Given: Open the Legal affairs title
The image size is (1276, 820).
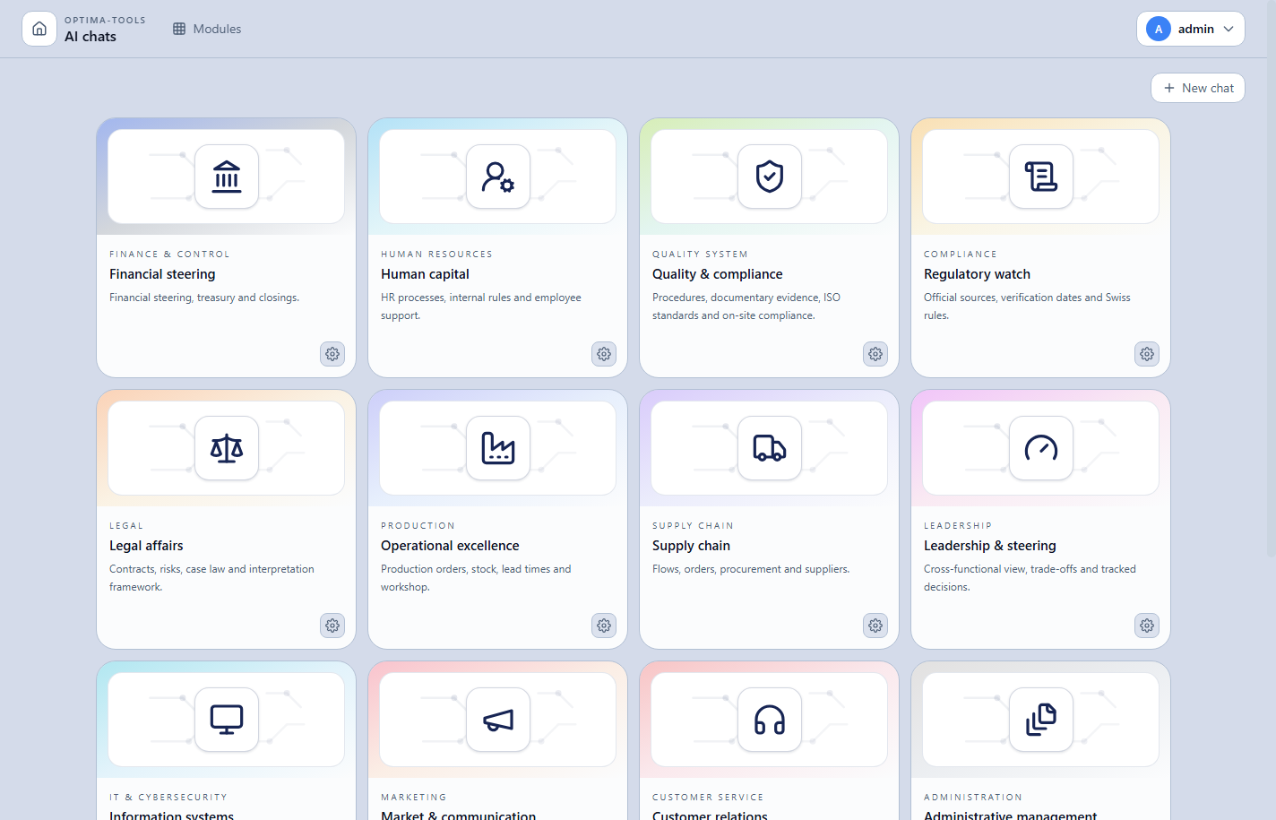Looking at the screenshot, I should click(146, 546).
